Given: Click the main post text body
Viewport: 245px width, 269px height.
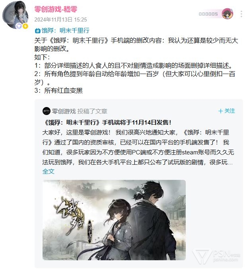Looking at the screenshot, I should [136, 65].
